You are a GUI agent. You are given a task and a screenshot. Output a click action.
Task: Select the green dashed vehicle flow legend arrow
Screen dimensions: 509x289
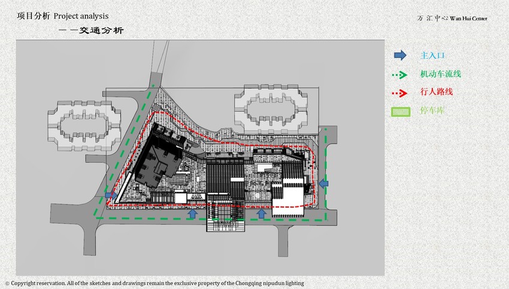click(x=399, y=75)
